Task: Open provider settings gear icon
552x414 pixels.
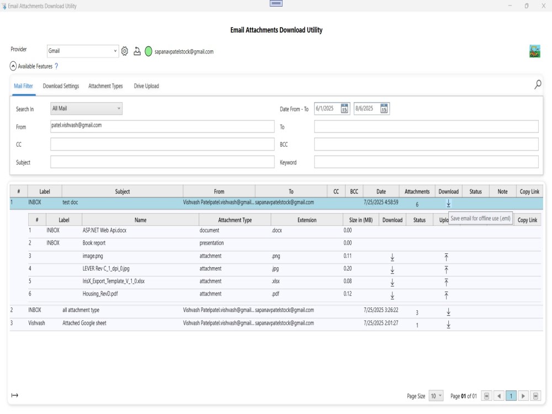Action: 125,51
